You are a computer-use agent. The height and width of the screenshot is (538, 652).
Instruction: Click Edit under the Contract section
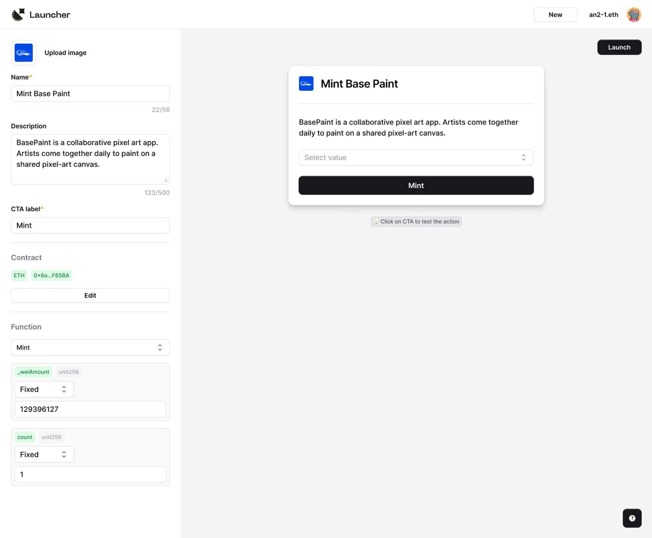(x=90, y=295)
